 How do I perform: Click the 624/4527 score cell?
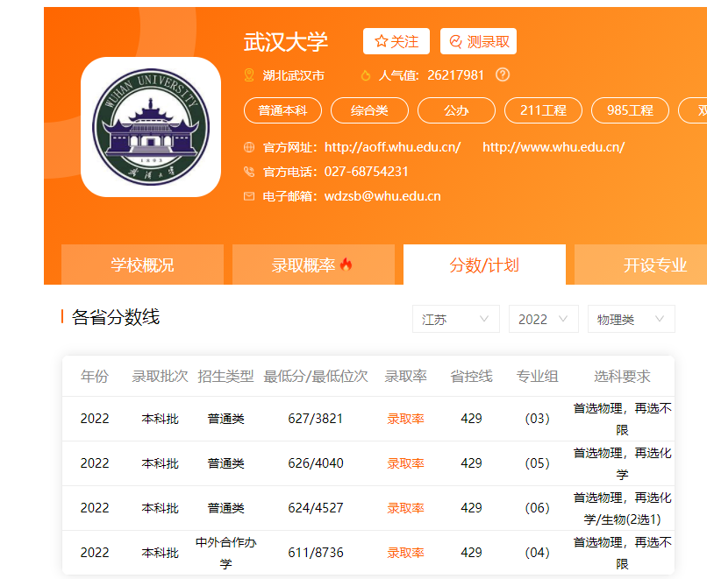coord(316,508)
